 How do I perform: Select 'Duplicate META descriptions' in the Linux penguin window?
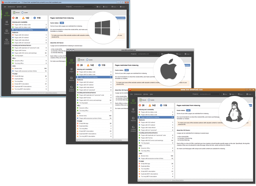pyautogui.click(x=156, y=174)
